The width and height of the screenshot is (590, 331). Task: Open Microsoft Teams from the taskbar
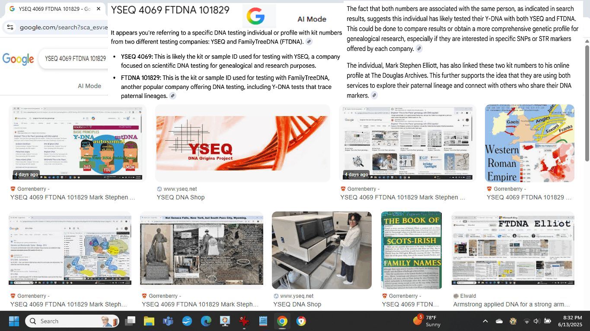point(168,321)
